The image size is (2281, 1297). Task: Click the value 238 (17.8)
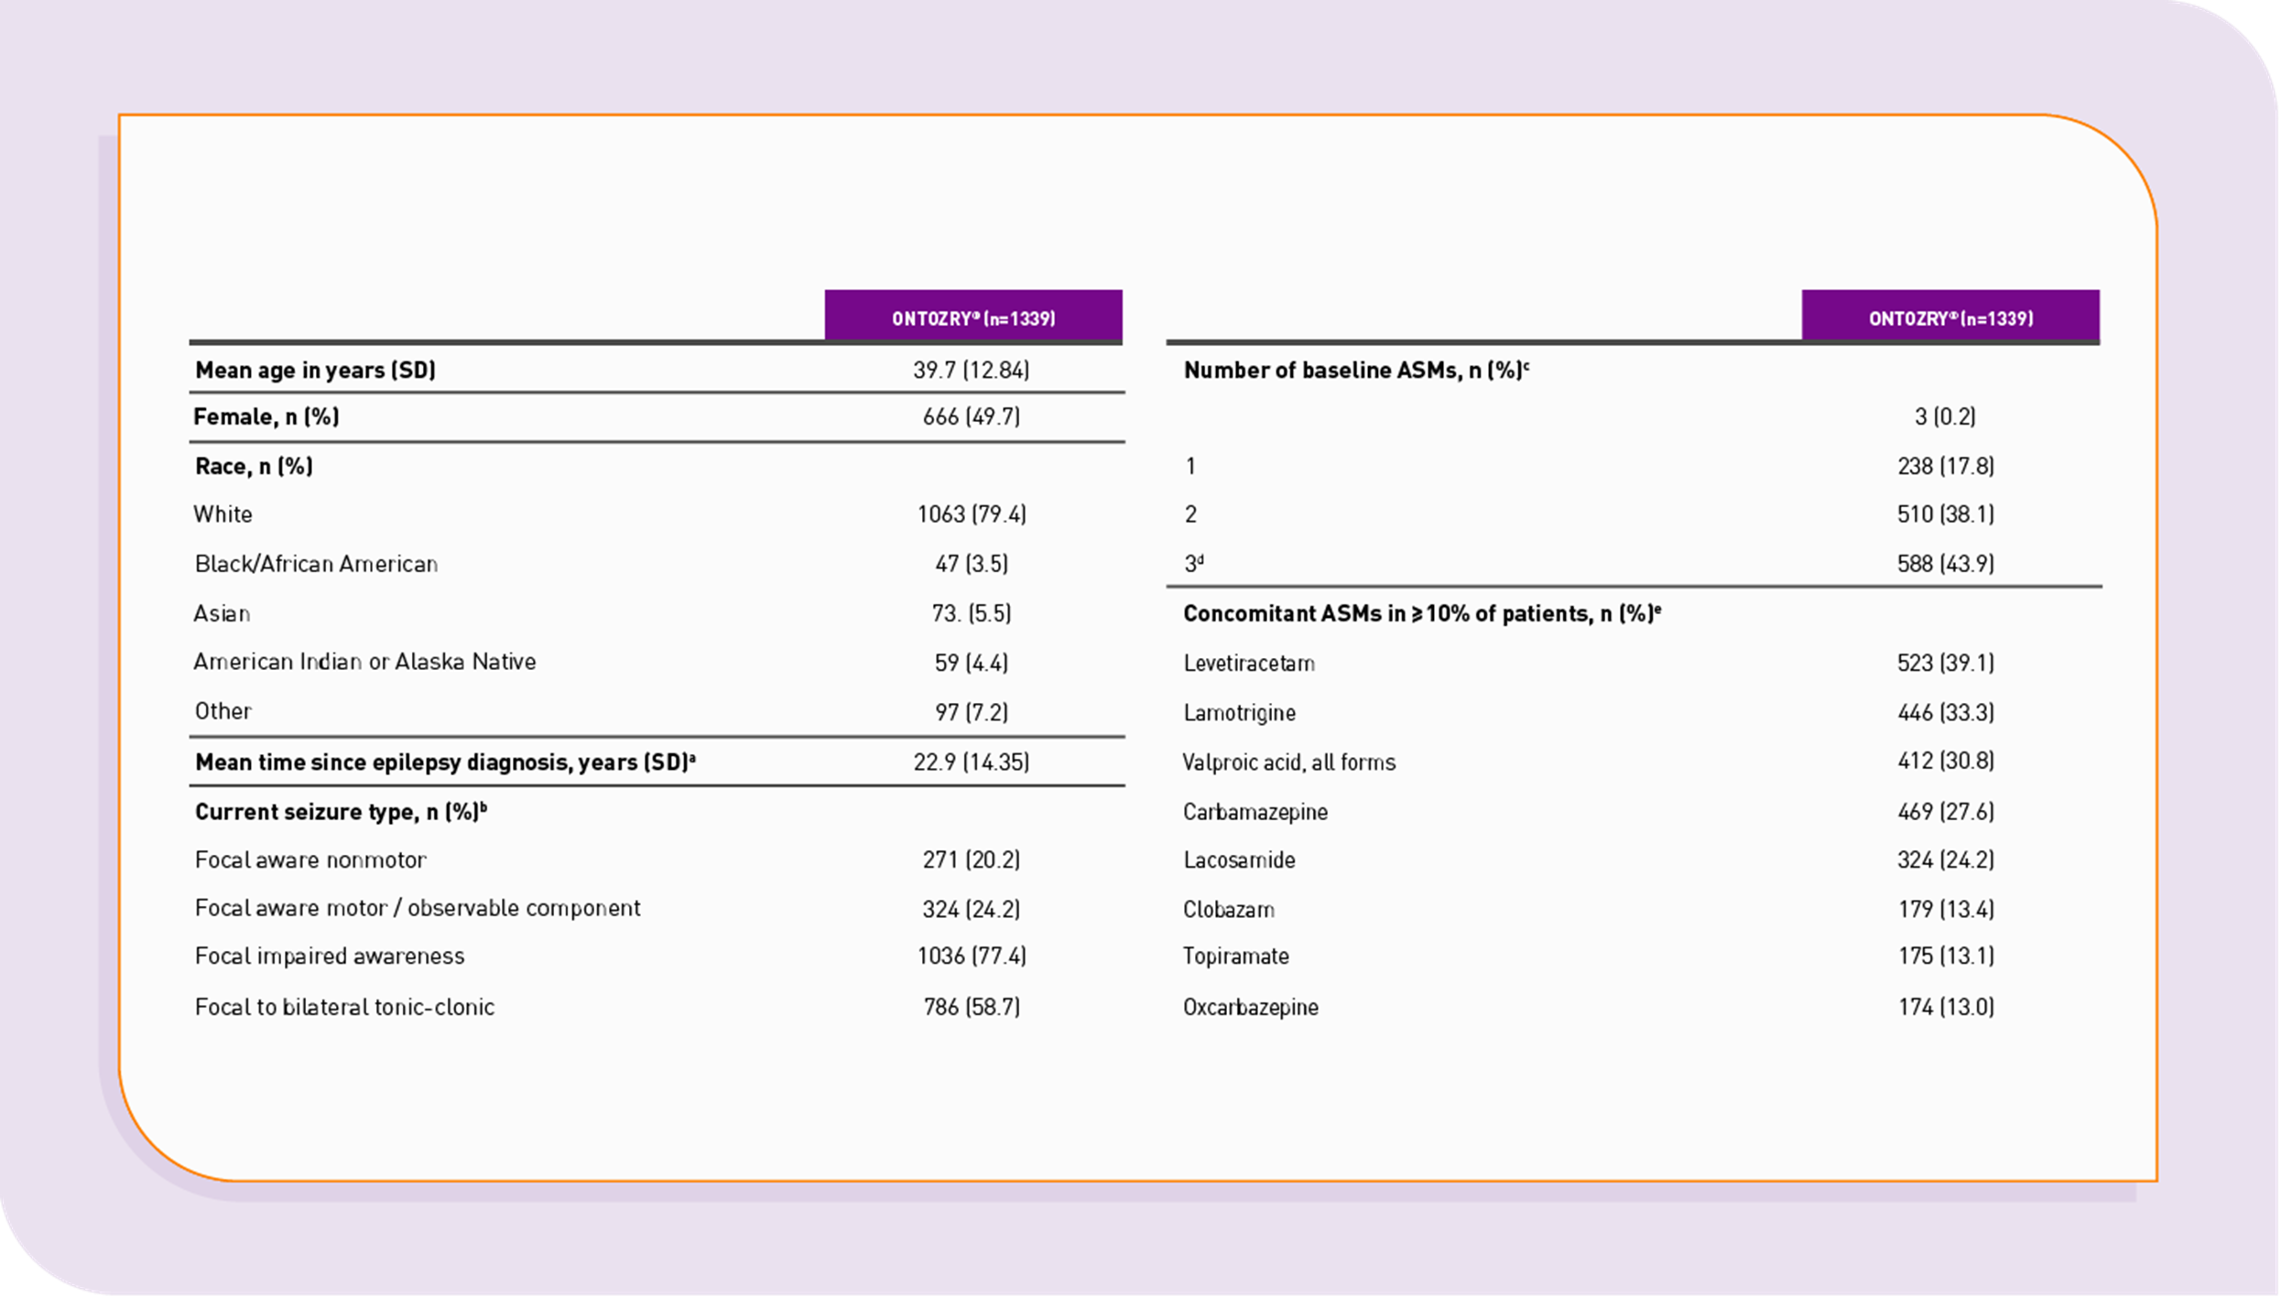pos(1945,467)
